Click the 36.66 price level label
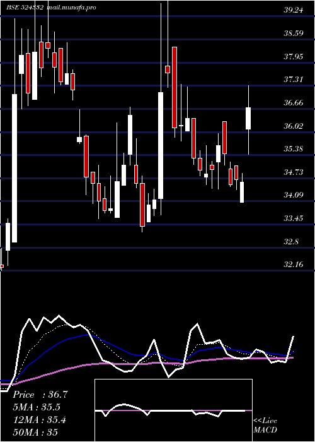 294,102
